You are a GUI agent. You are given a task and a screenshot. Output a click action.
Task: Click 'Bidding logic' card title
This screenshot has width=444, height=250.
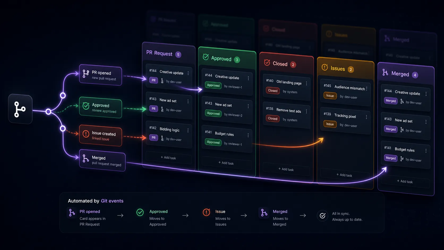(x=169, y=130)
